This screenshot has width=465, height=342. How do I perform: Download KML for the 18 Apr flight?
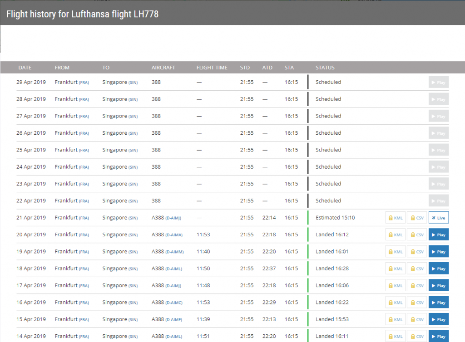click(x=396, y=268)
